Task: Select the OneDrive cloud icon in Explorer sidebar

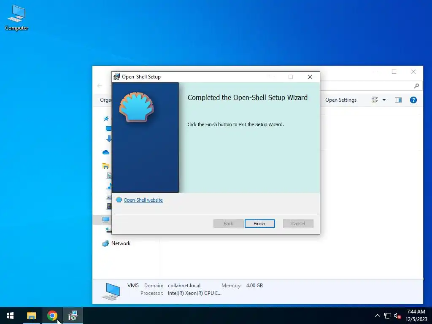Action: [x=106, y=152]
